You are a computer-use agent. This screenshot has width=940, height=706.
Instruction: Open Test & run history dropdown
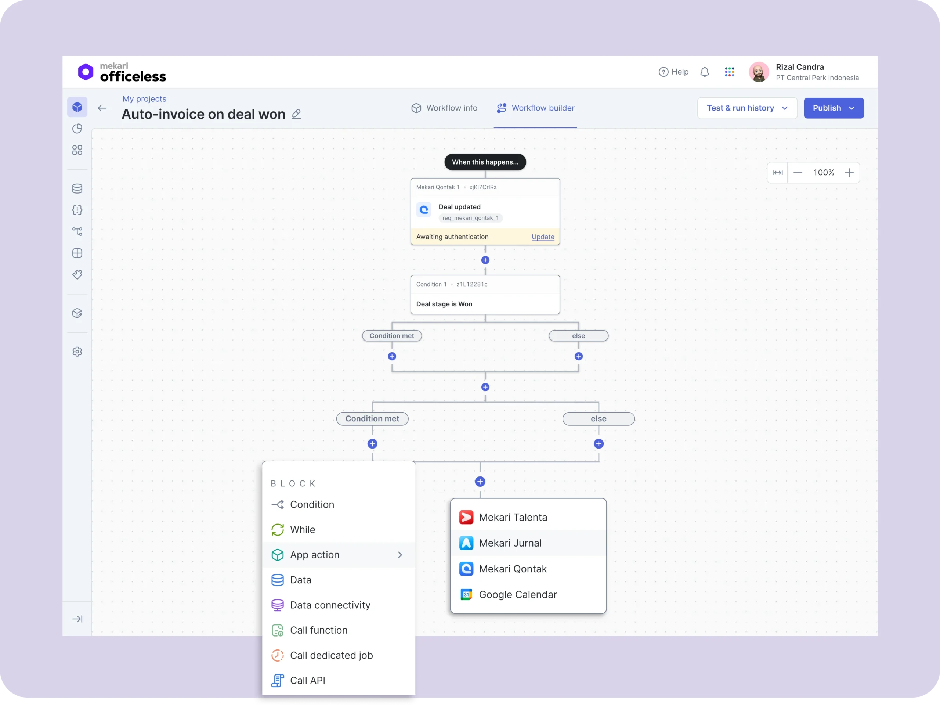(x=747, y=108)
